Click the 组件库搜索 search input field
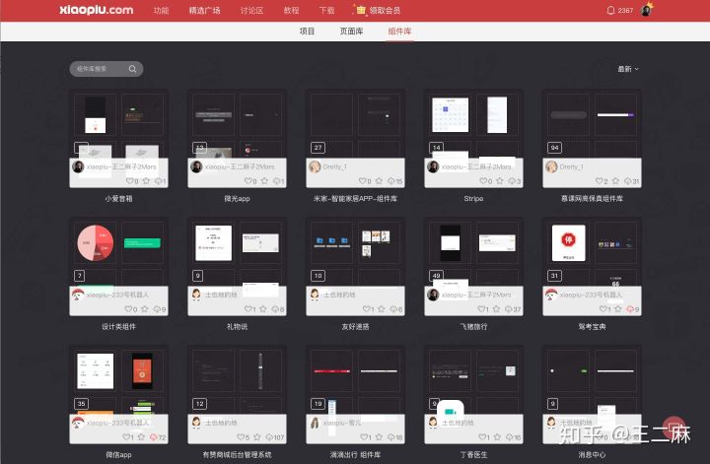Viewport: 710px width, 464px height. pyautogui.click(x=99, y=69)
